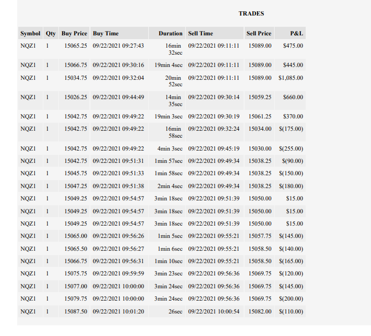Viewport: 371px width, 336px height.
Task: Click the Buy Time column header
Action: coord(119,33)
